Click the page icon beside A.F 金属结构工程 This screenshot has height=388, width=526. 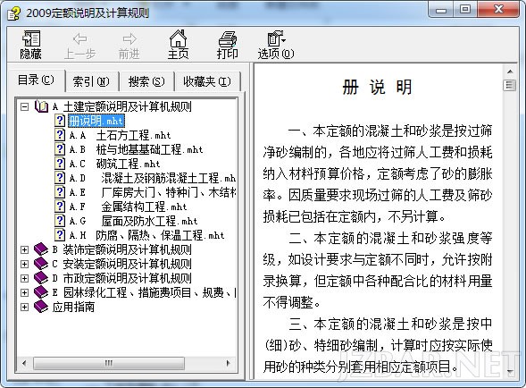[60, 207]
